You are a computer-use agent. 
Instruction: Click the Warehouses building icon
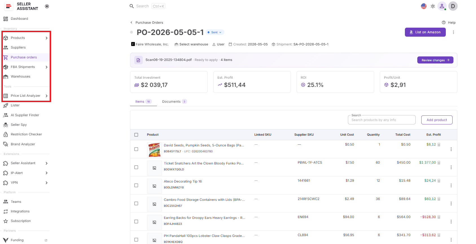click(x=6, y=76)
